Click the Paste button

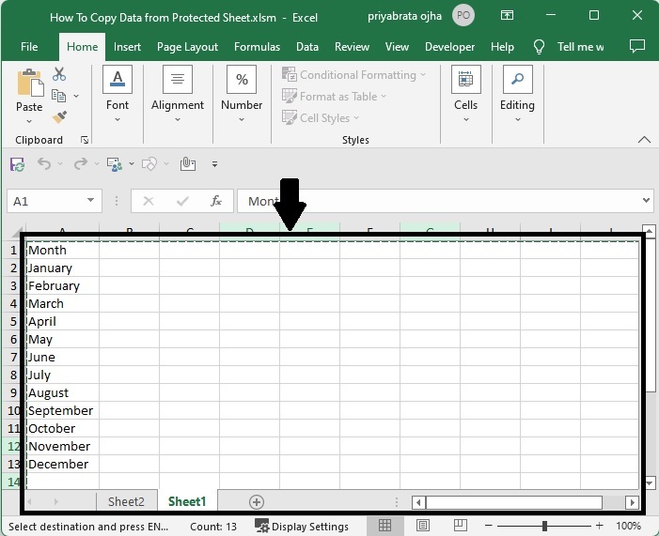click(x=29, y=84)
